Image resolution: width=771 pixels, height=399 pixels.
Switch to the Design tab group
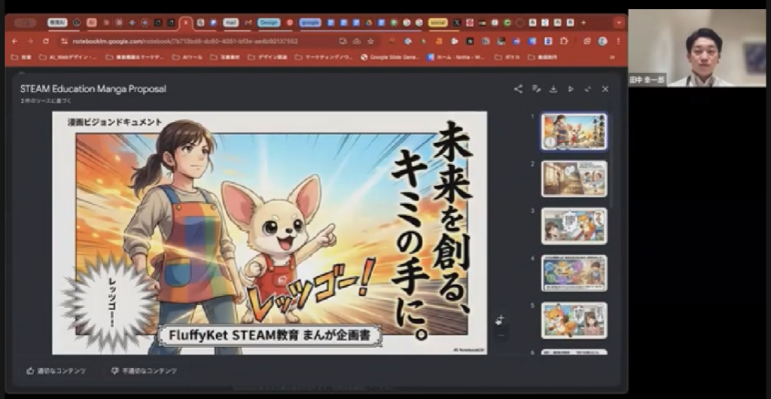tap(269, 23)
